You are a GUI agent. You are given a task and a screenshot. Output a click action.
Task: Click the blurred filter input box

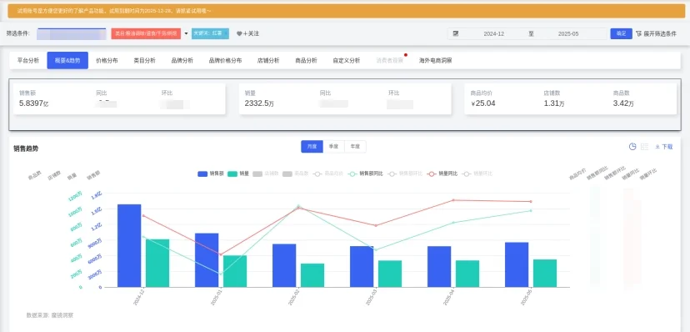[72, 34]
